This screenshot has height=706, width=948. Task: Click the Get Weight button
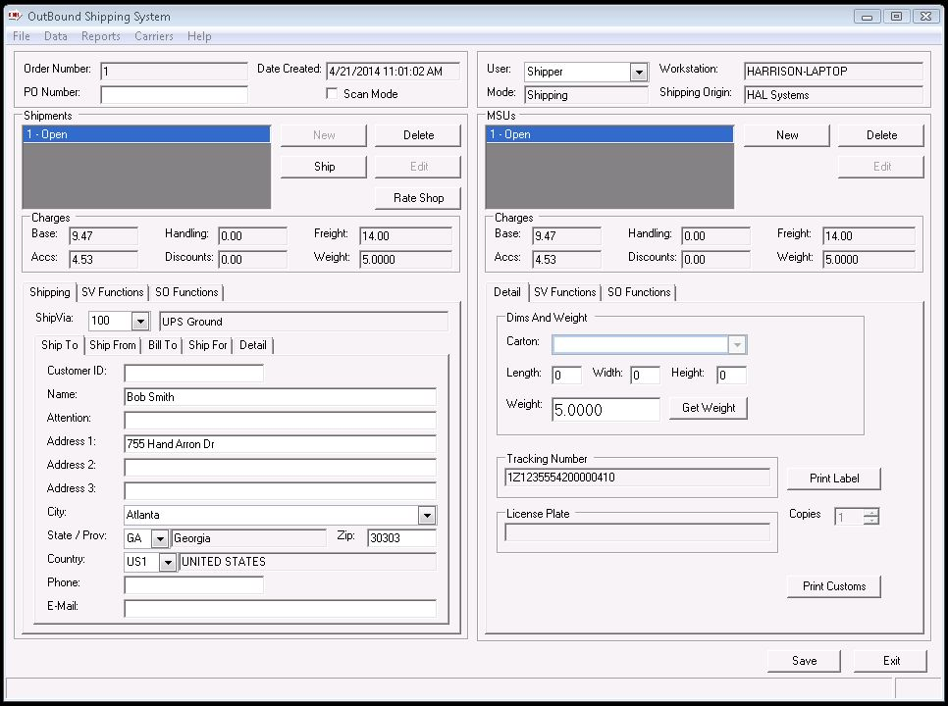click(x=708, y=408)
